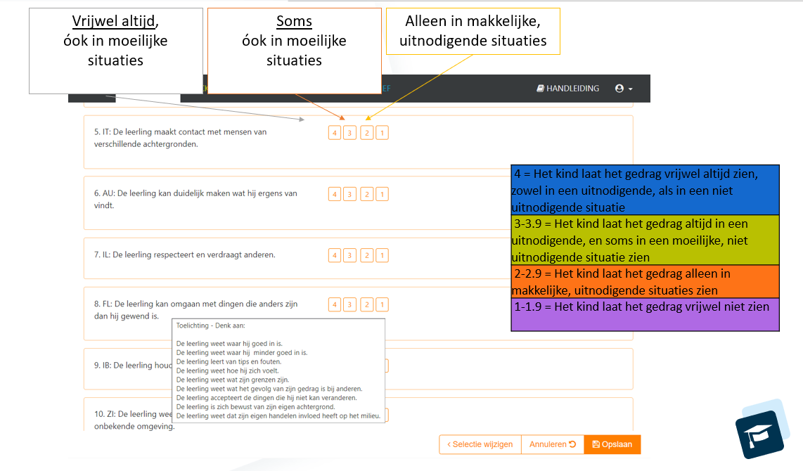Select score 2 for question 6 AU
The width and height of the screenshot is (803, 471).
coord(366,194)
